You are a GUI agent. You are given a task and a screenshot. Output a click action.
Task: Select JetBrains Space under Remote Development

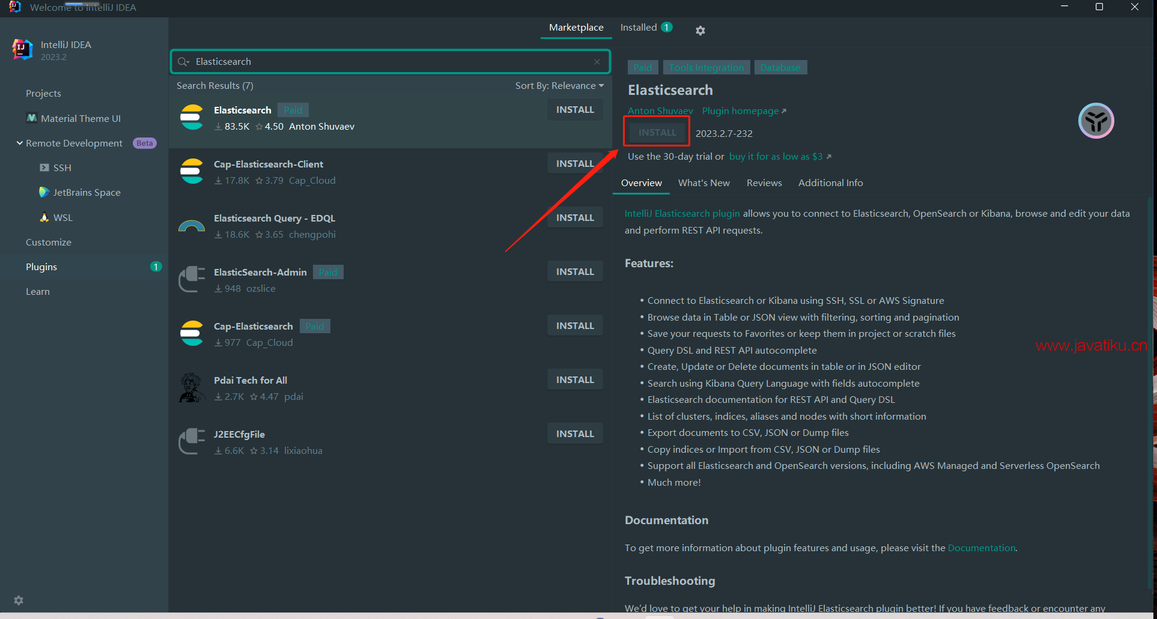pos(87,193)
